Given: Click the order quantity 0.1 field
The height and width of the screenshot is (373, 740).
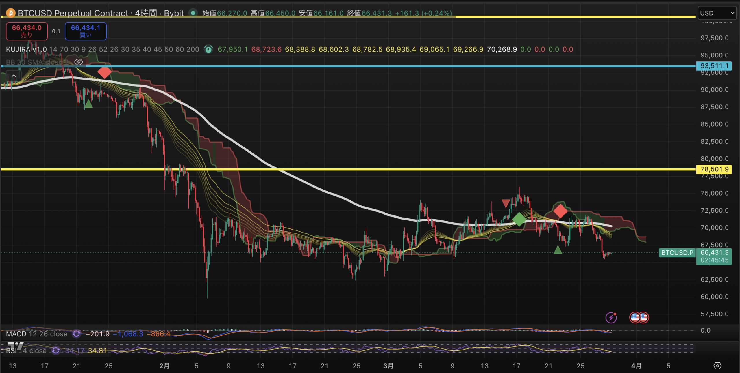Looking at the screenshot, I should (x=56, y=31).
